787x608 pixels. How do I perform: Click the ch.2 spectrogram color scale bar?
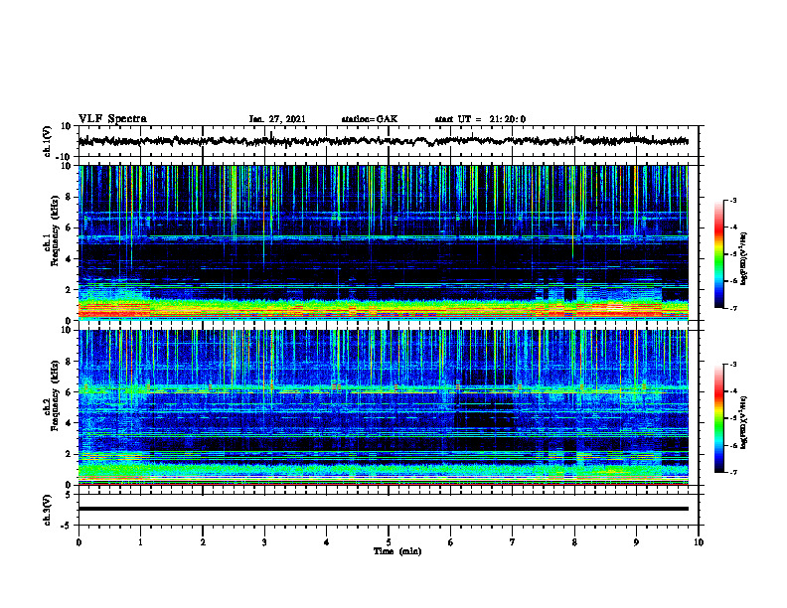[718, 418]
